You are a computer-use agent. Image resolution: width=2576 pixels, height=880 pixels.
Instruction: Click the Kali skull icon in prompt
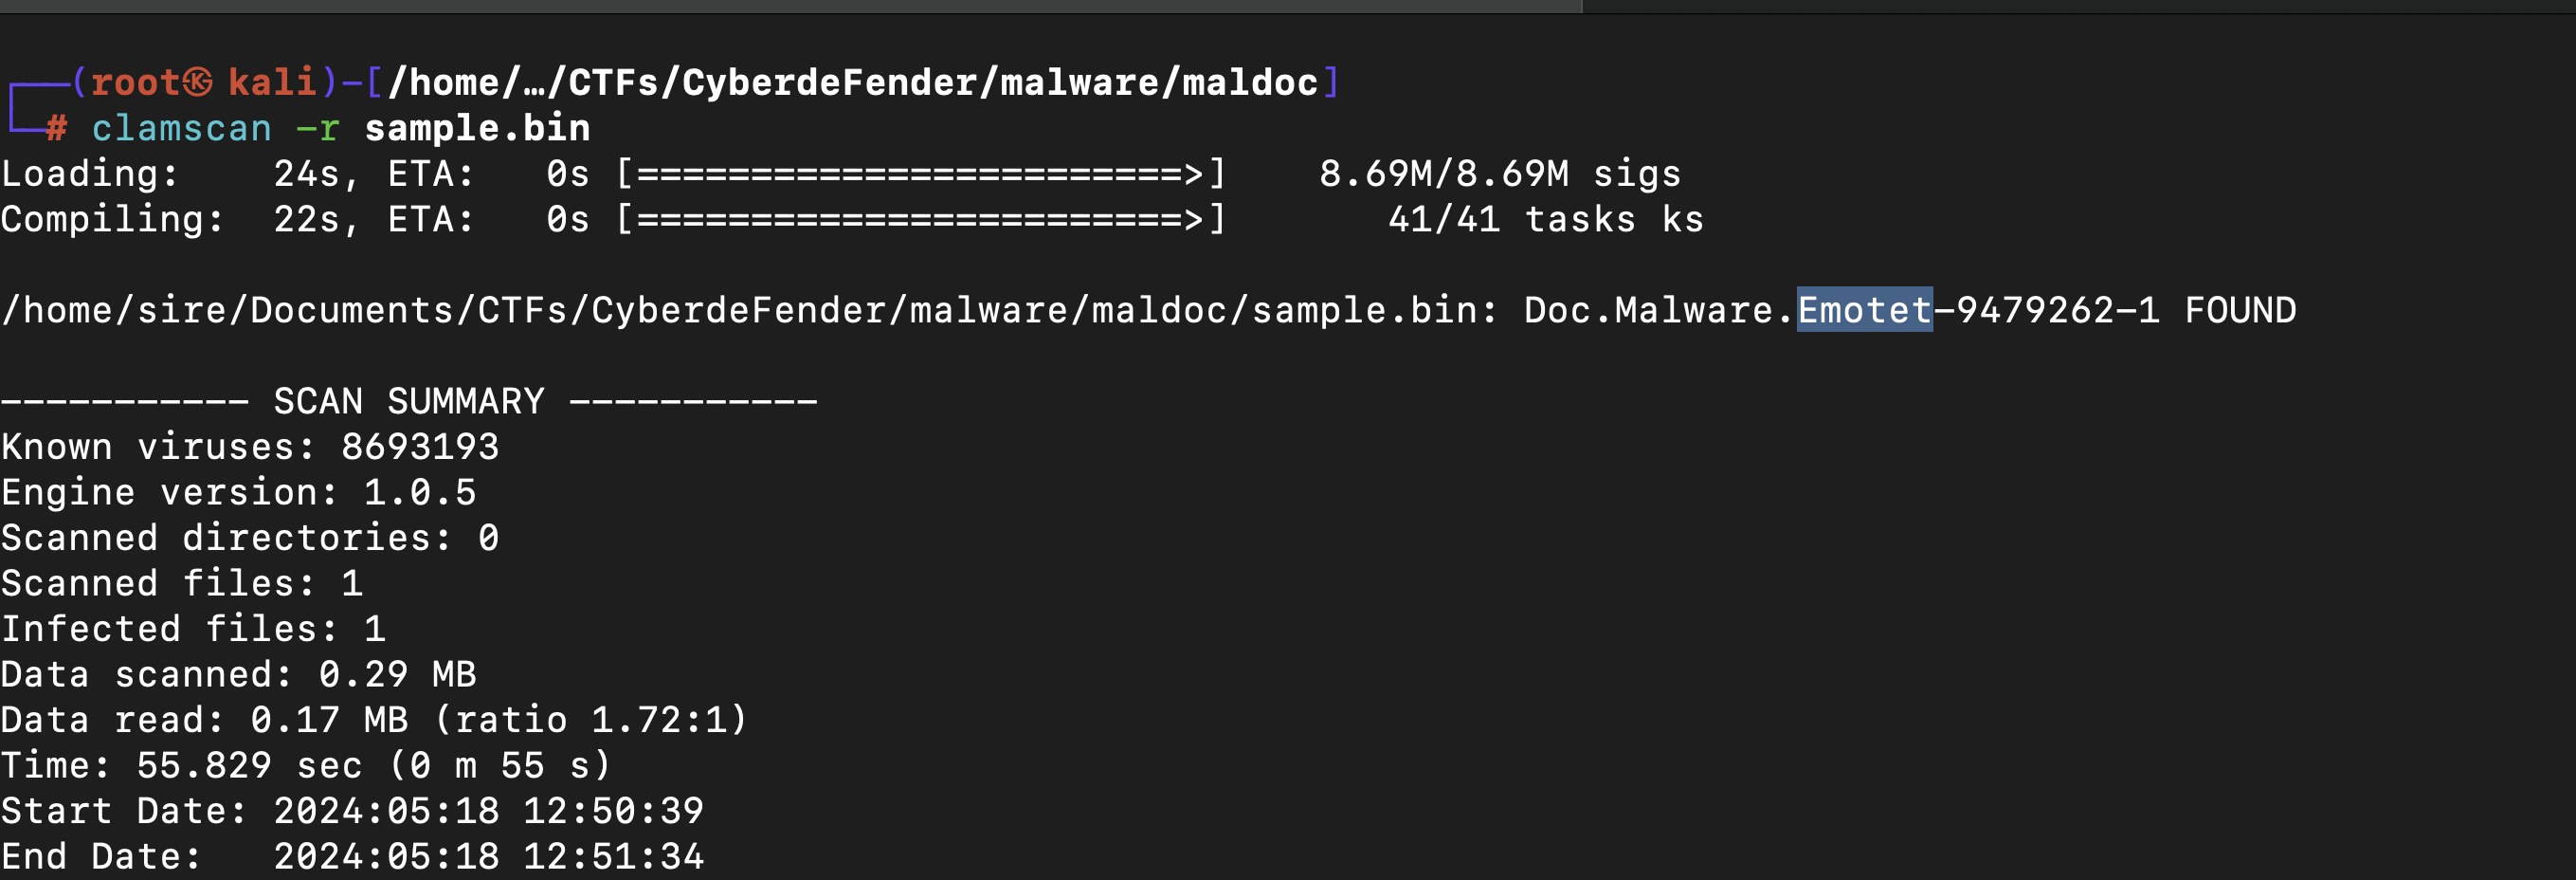click(198, 82)
